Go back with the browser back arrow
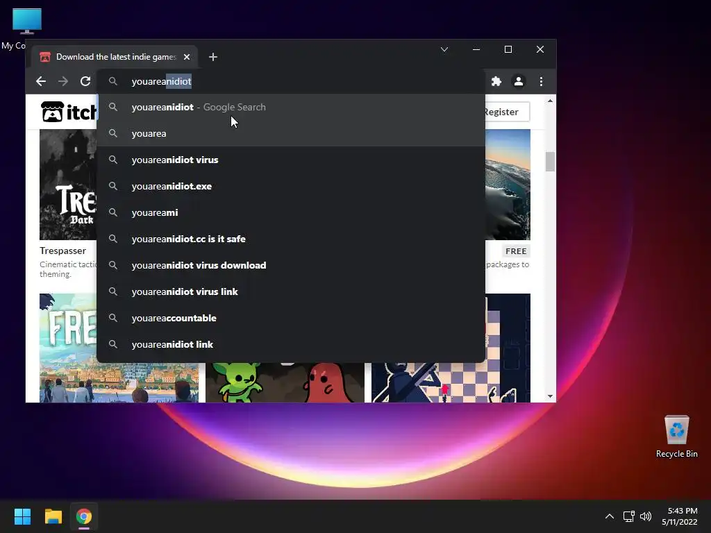Viewport: 711px width, 533px height. [41, 82]
